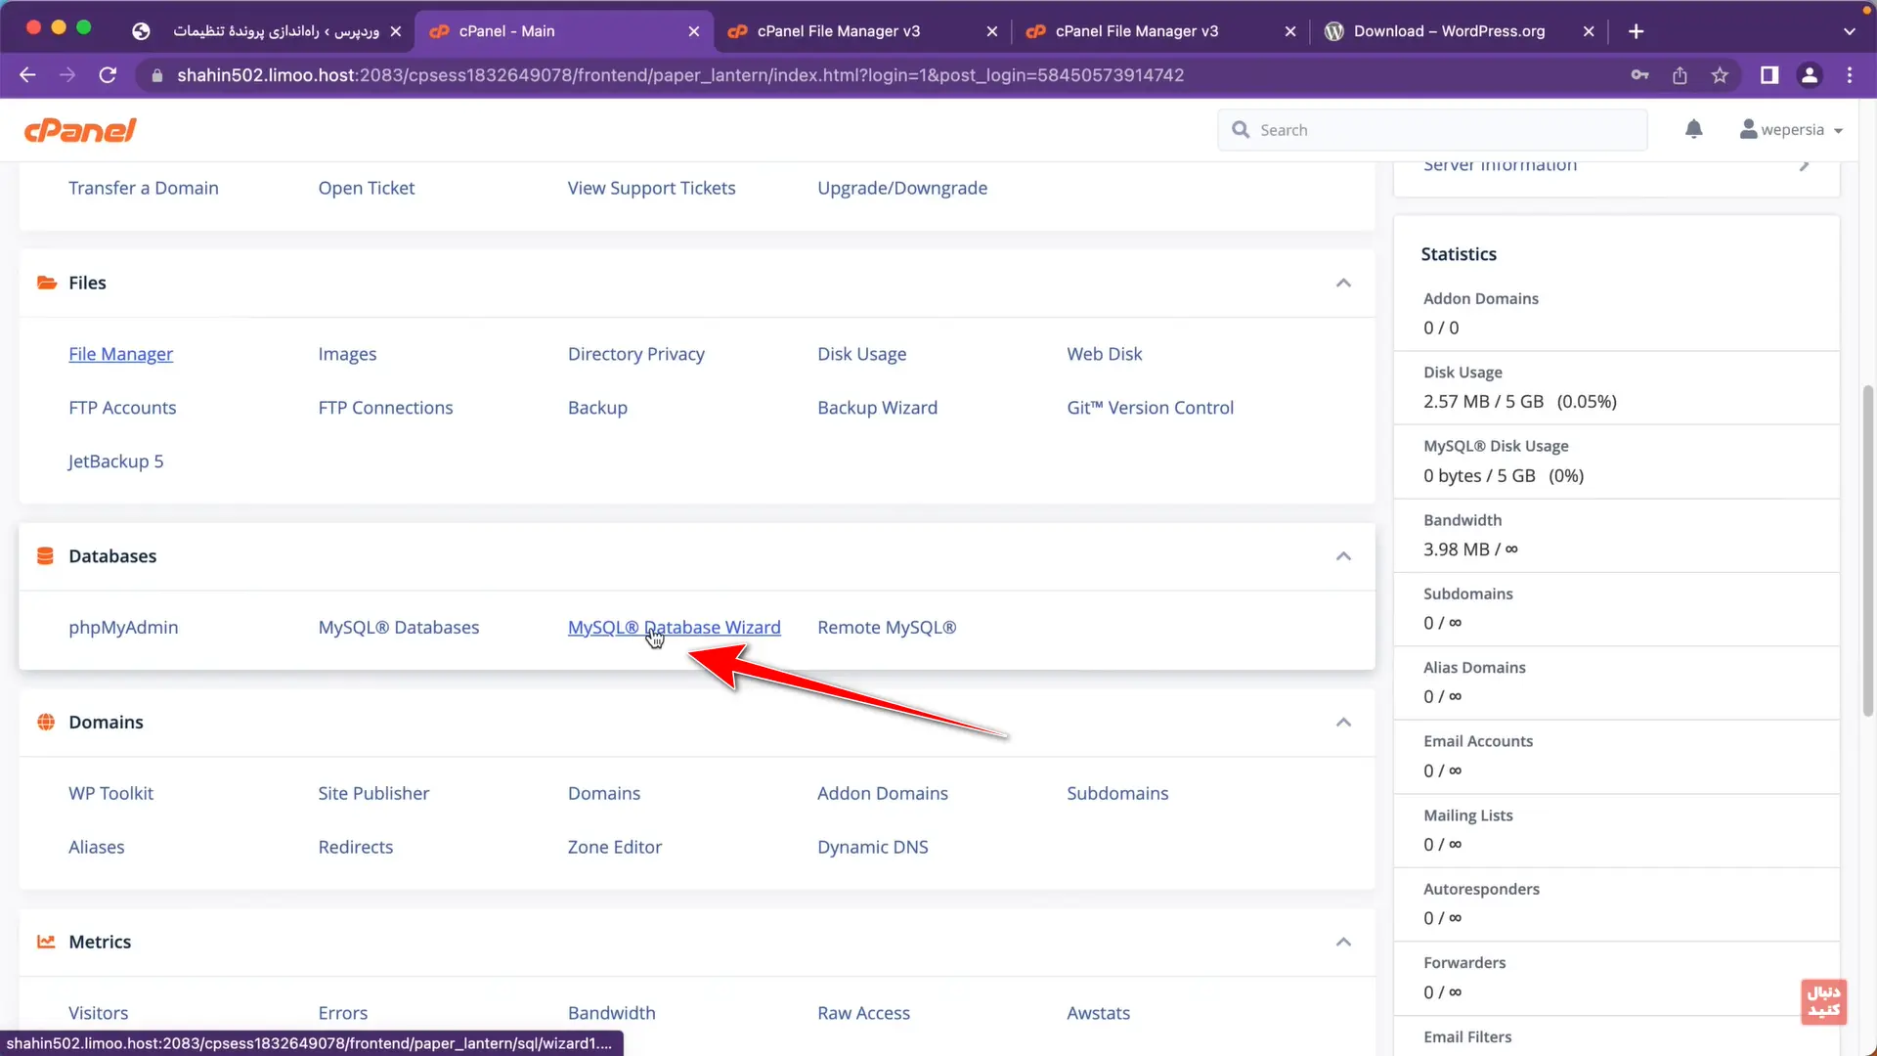The width and height of the screenshot is (1877, 1056).
Task: Open Awstats
Action: (x=1098, y=1014)
